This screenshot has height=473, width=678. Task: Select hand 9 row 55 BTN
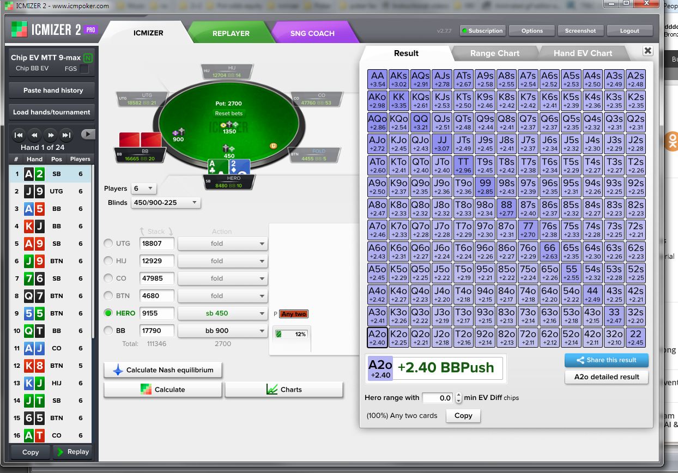(51, 313)
